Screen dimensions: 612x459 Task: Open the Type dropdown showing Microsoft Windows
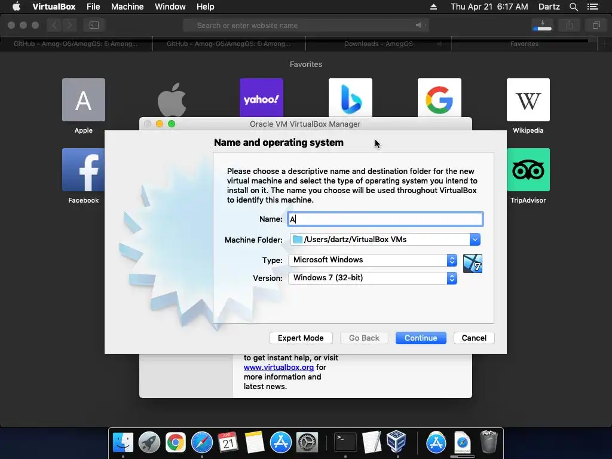point(372,260)
